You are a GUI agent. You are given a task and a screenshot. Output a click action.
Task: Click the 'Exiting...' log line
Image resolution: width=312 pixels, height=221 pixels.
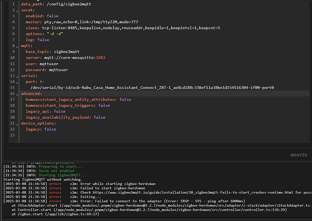[x=52, y=197]
